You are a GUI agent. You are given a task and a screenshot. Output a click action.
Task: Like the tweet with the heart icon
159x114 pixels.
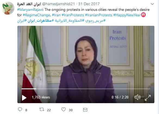tap(64, 109)
